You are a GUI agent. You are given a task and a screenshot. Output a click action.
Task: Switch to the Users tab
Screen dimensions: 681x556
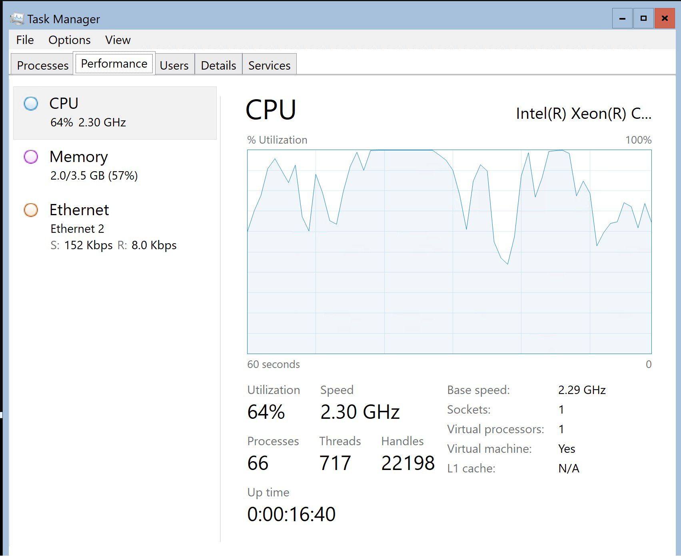point(174,65)
